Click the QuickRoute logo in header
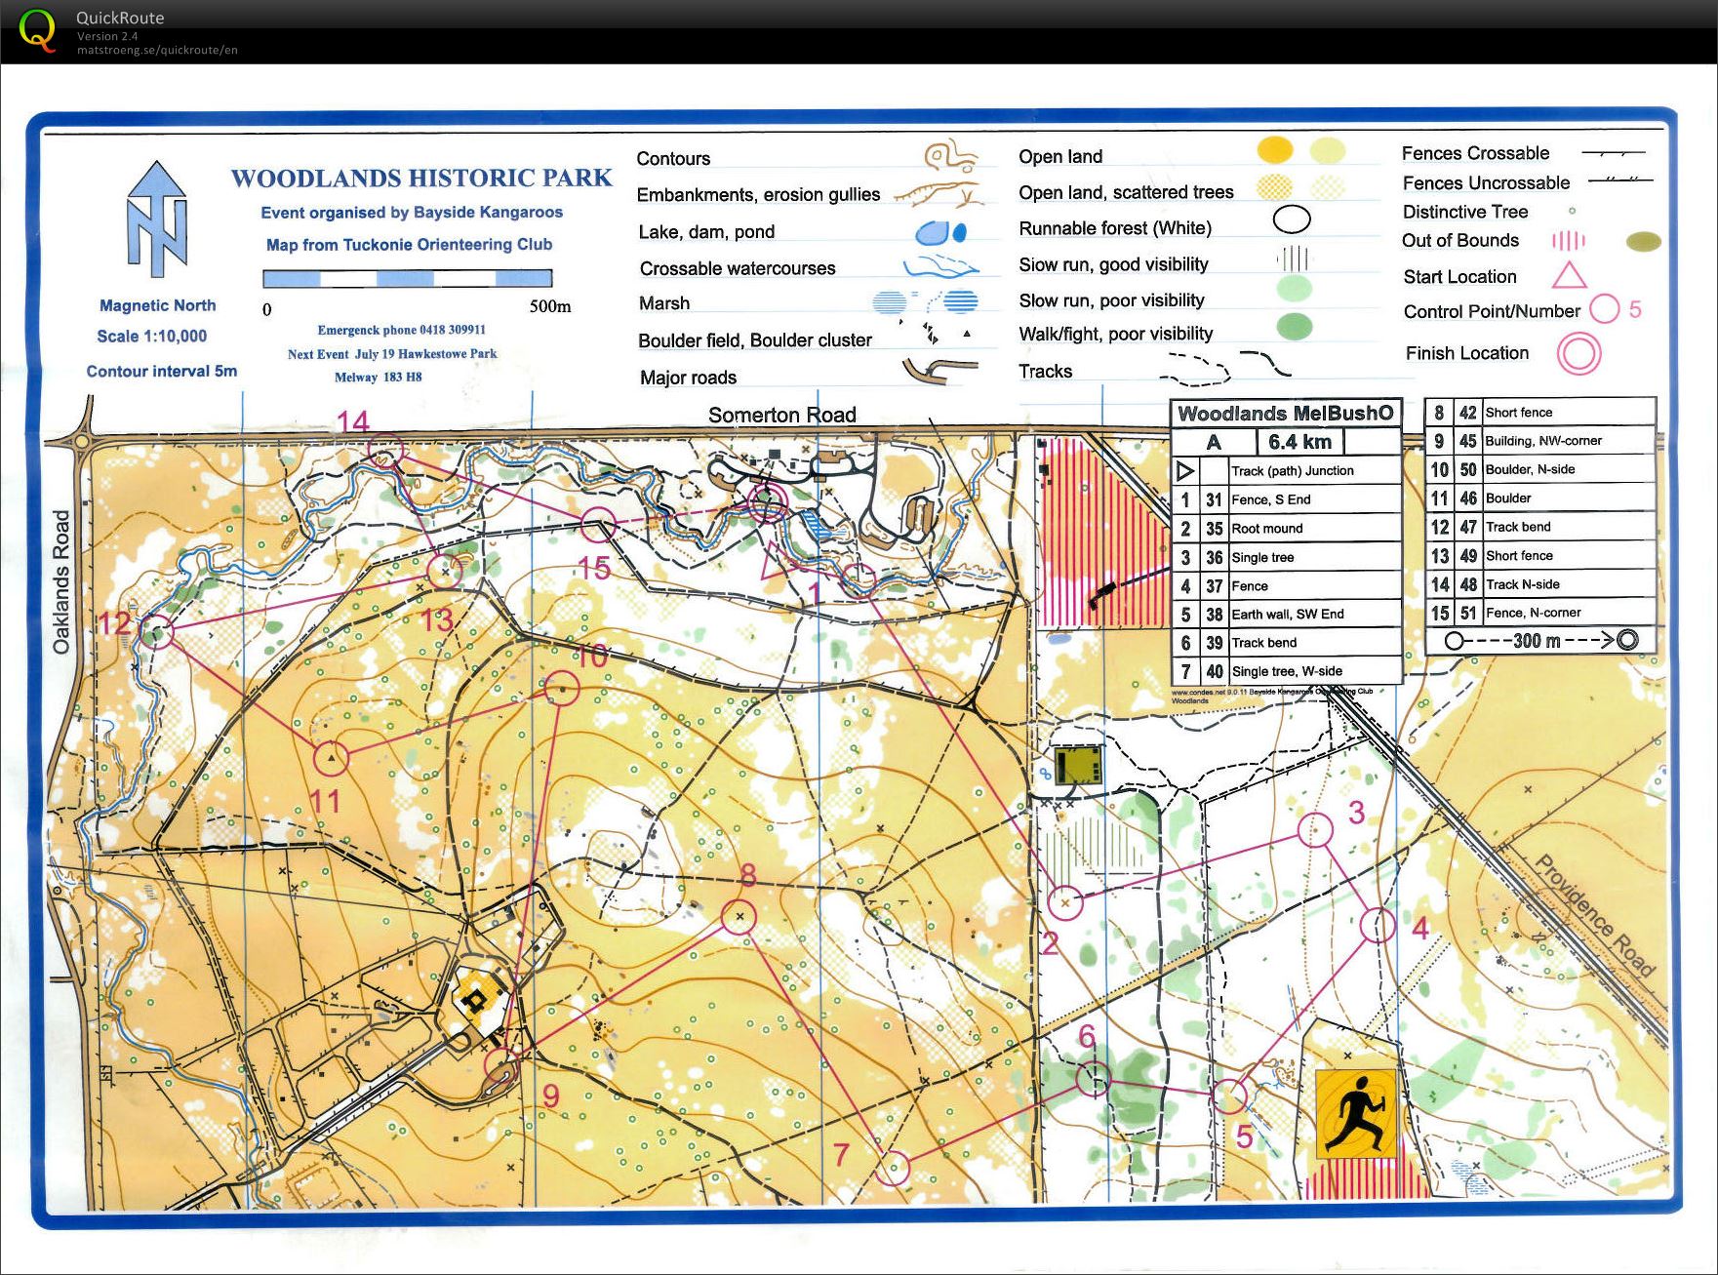This screenshot has height=1275, width=1718. 37,30
